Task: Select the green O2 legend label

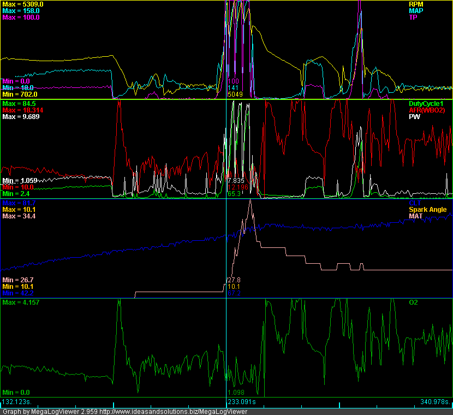Action: (413, 302)
